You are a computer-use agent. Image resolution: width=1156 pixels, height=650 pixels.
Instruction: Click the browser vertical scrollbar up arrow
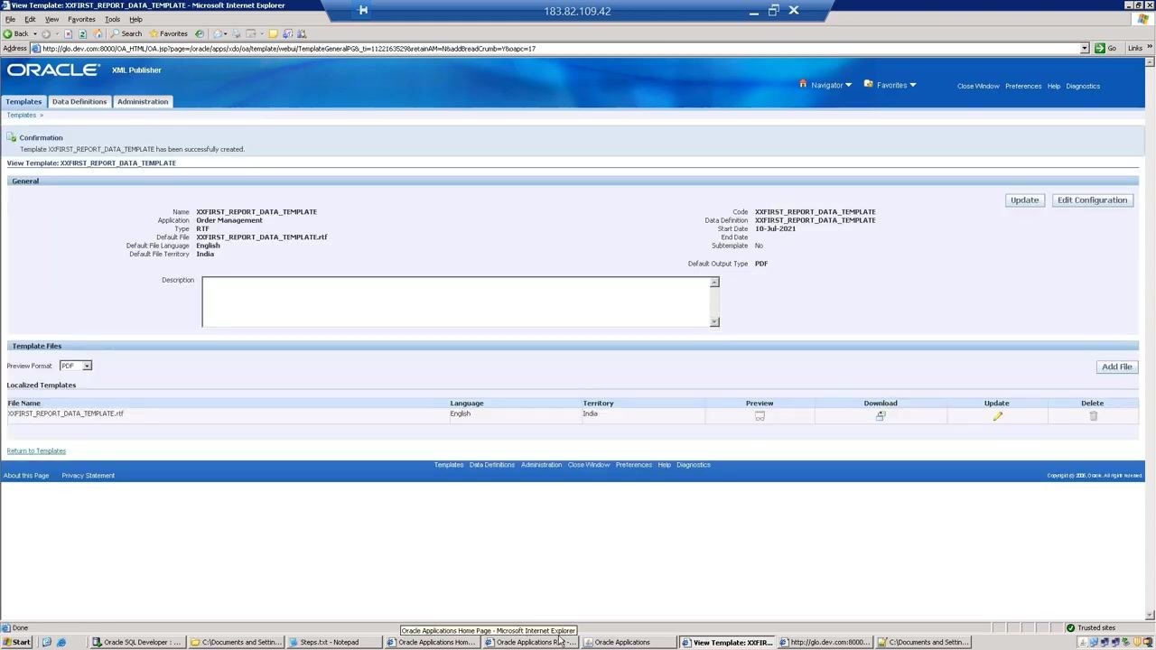(x=1150, y=62)
